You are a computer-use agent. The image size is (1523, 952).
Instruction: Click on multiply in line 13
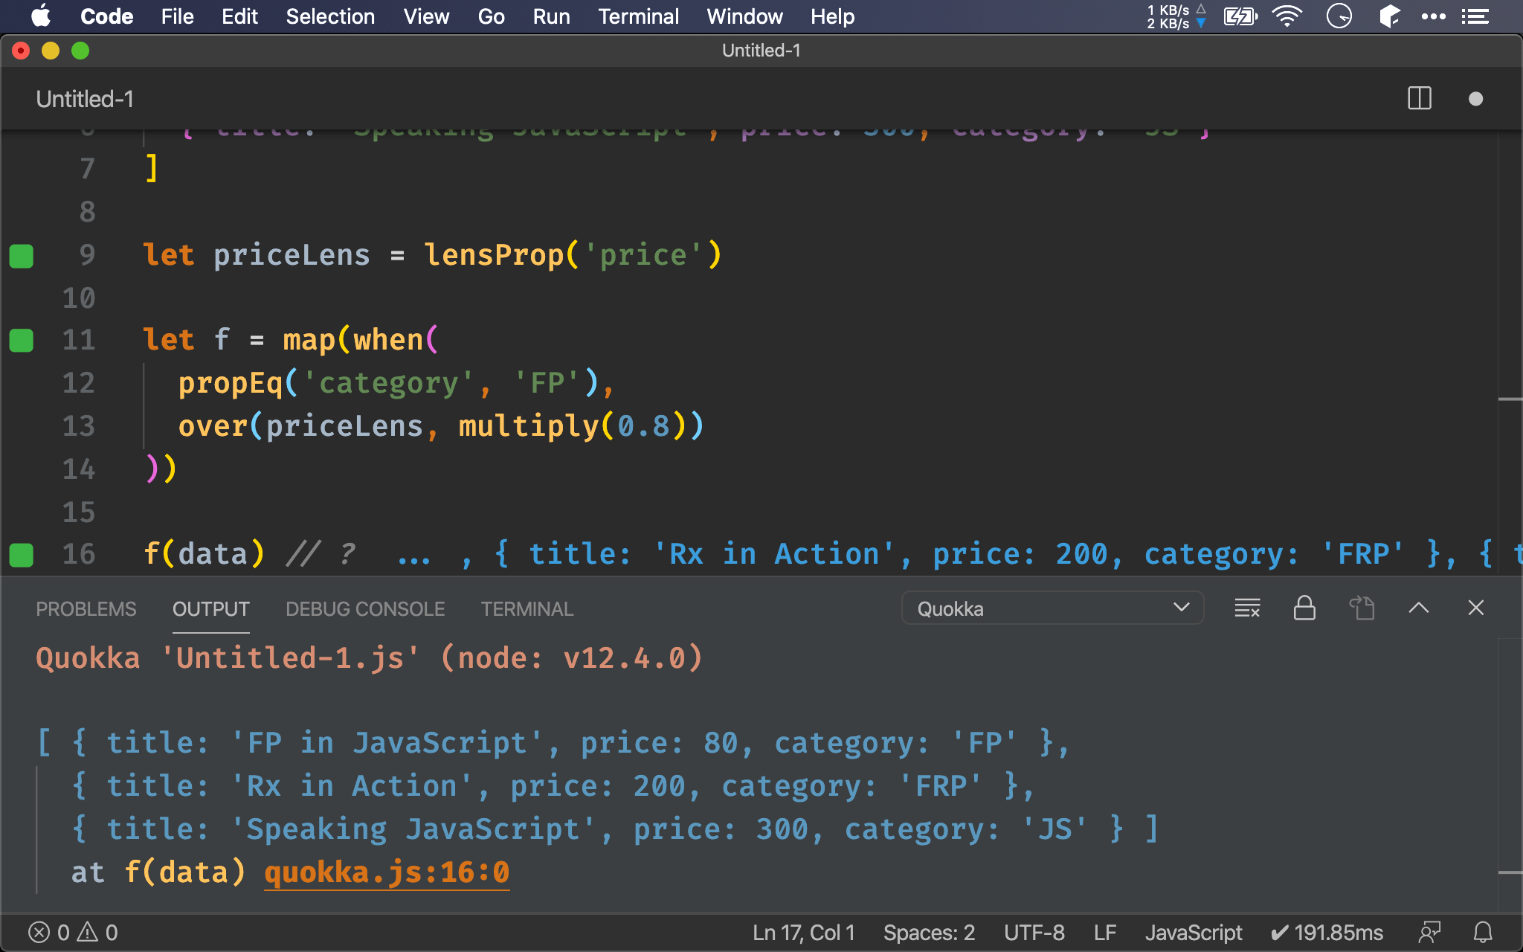pyautogui.click(x=529, y=426)
